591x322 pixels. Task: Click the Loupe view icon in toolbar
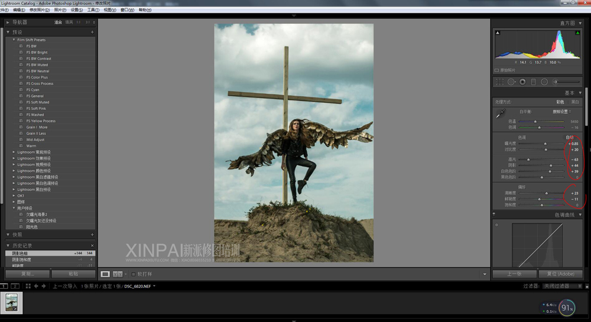pyautogui.click(x=105, y=274)
